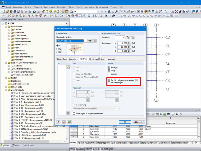
Task: Click the Redo arrow icon
Action: [x=38, y=11]
